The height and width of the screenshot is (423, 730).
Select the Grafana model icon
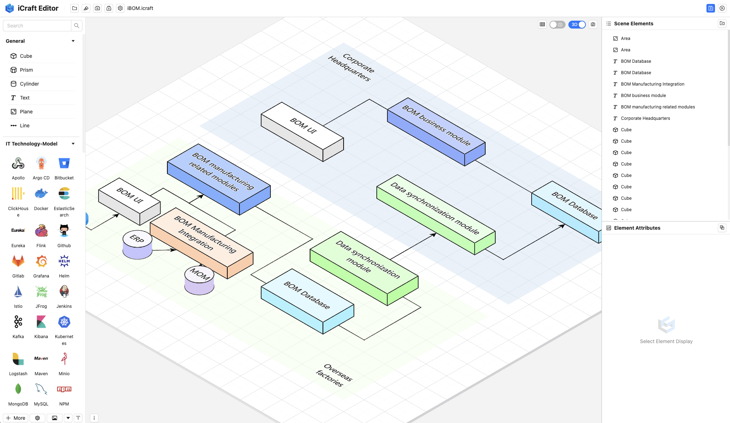click(41, 261)
